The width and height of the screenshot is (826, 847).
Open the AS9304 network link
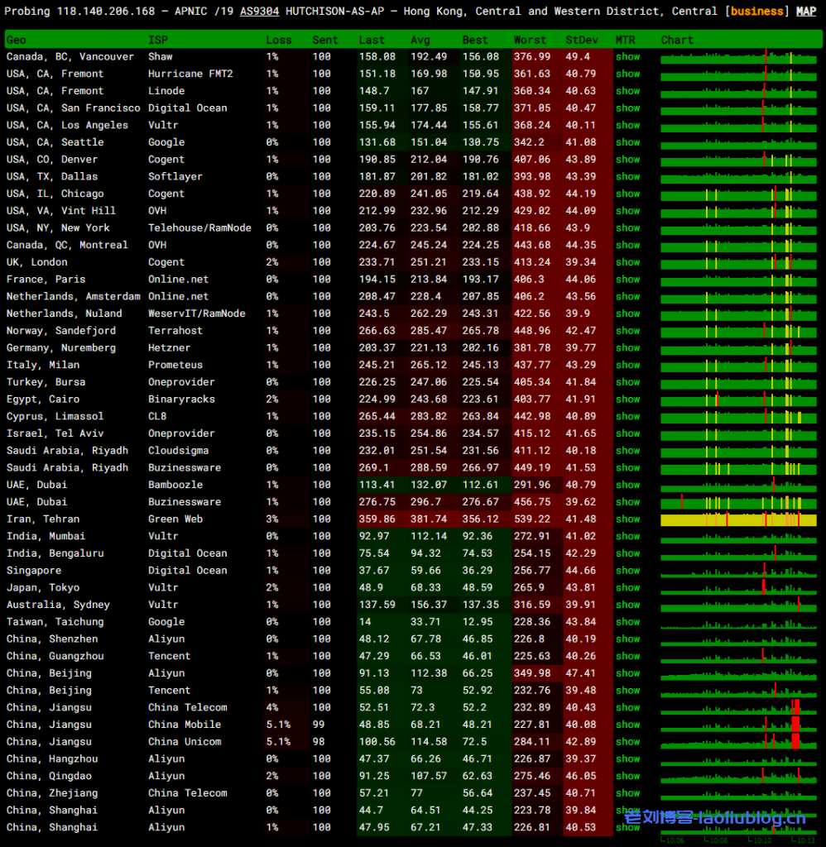259,12
